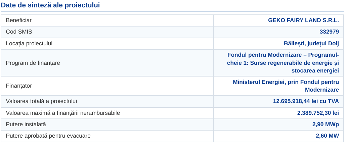Click location value Băilești, județul Dolj

pyautogui.click(x=311, y=43)
